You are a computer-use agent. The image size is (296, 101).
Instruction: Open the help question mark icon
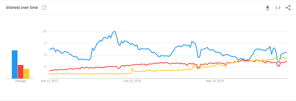coord(44,7)
